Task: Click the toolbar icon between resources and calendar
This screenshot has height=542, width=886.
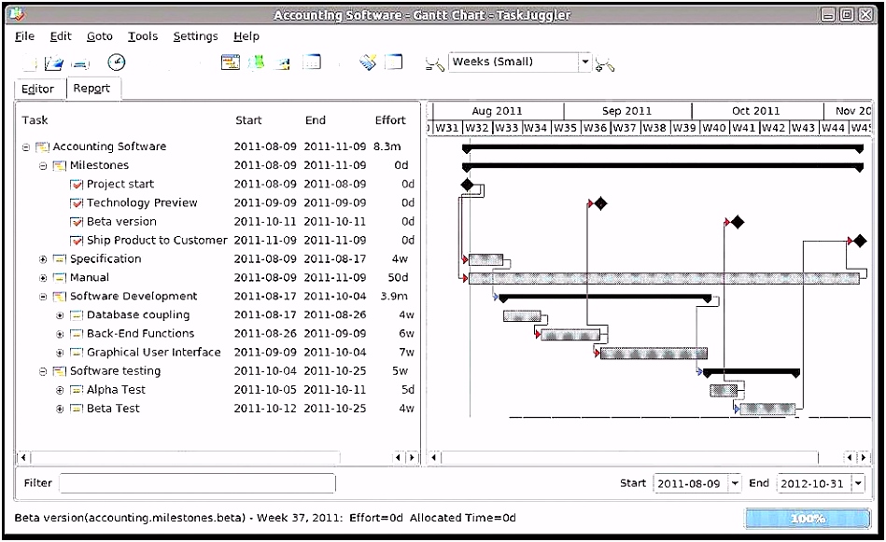Action: (x=283, y=63)
